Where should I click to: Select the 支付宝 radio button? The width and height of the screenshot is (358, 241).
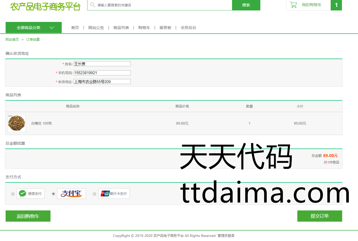click(x=53, y=194)
